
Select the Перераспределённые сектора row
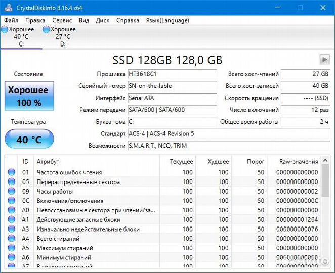163,181
